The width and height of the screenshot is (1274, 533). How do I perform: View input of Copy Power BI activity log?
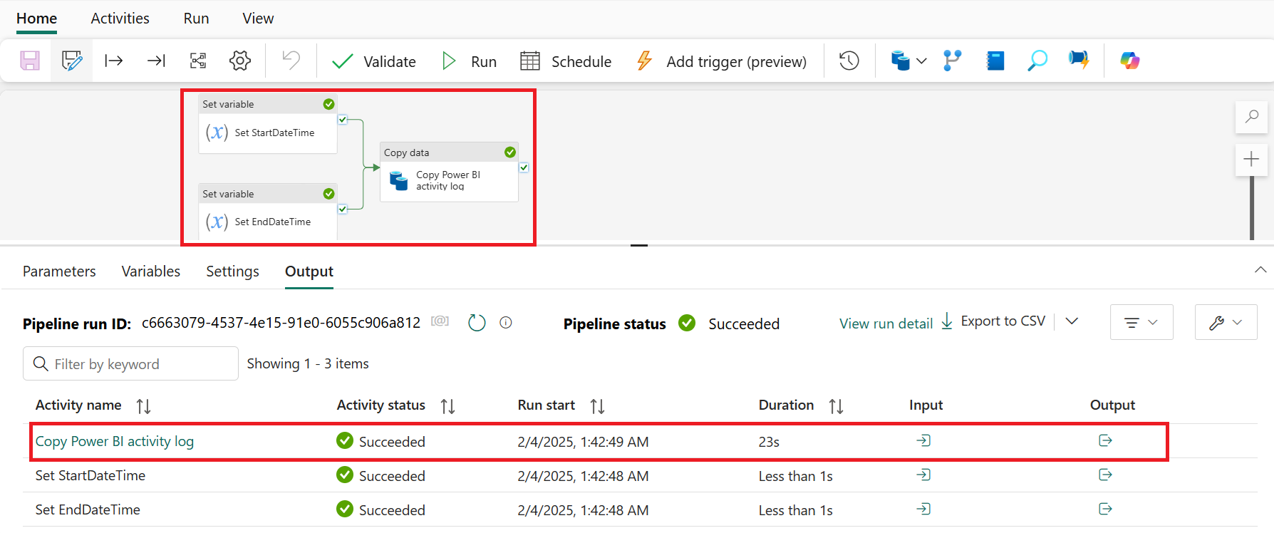click(x=923, y=441)
